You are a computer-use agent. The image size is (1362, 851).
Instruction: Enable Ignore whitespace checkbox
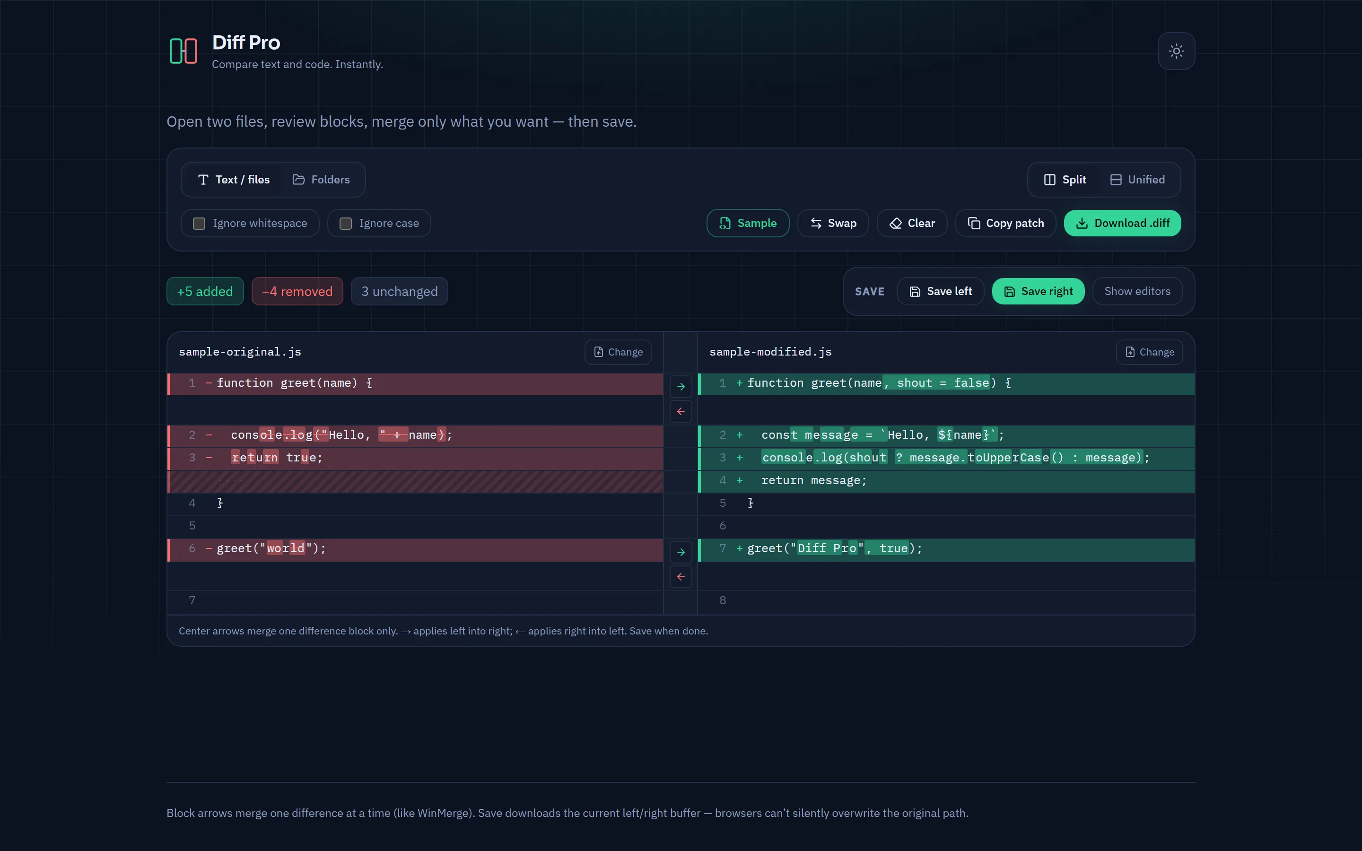[199, 224]
